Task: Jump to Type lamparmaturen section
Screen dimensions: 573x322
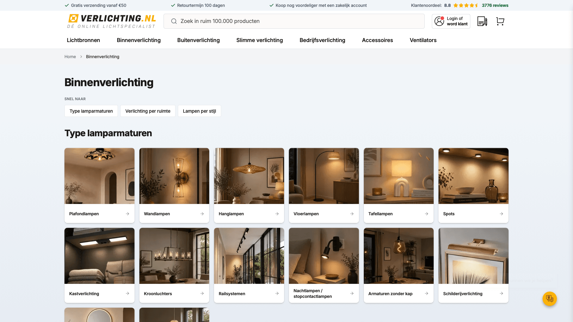Action: (x=91, y=111)
